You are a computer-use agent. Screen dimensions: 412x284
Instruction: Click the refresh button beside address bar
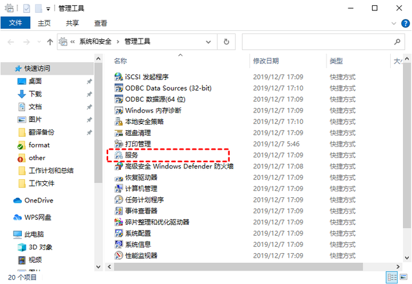(x=226, y=42)
